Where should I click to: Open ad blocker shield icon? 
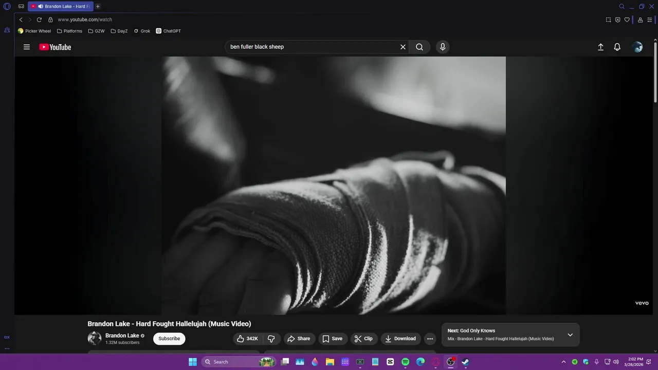coord(618,20)
